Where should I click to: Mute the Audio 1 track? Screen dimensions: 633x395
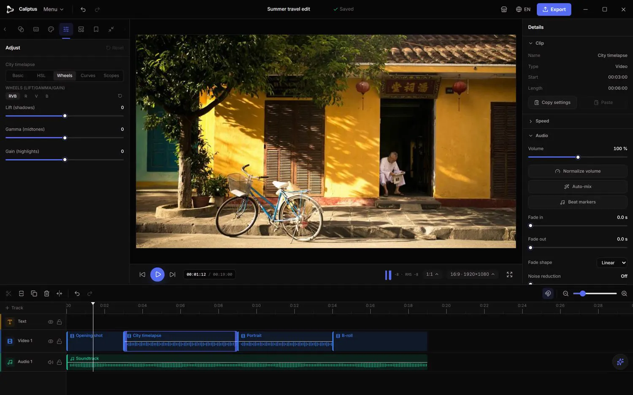[x=51, y=362]
